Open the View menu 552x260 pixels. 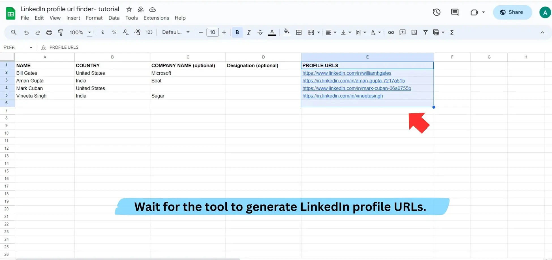(x=55, y=18)
